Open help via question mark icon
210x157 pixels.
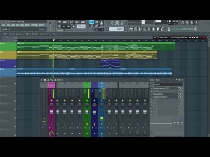tap(196, 23)
